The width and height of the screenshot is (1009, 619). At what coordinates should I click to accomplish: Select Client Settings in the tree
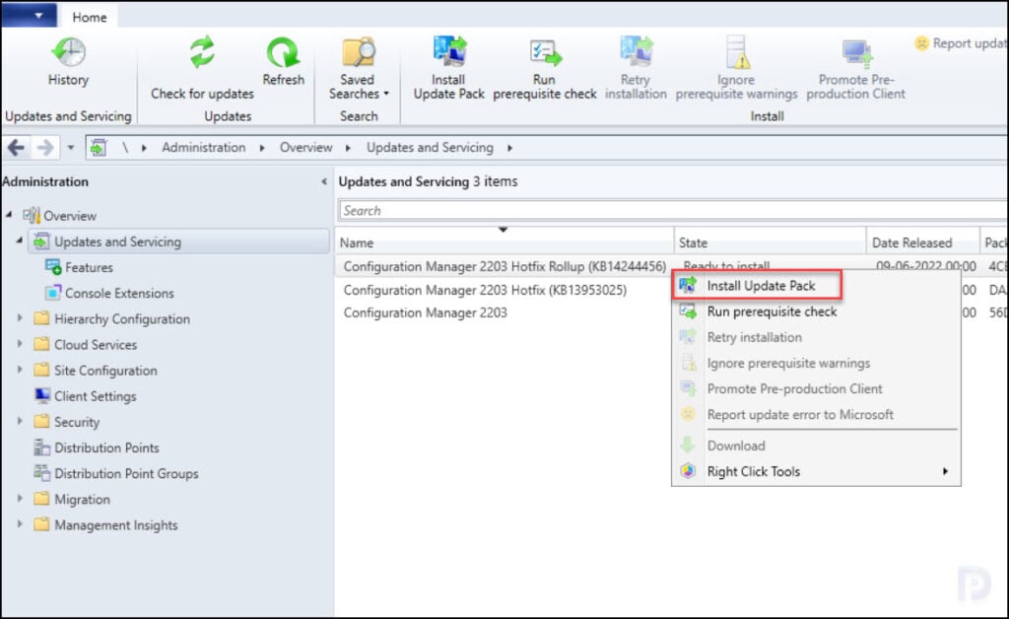point(95,395)
